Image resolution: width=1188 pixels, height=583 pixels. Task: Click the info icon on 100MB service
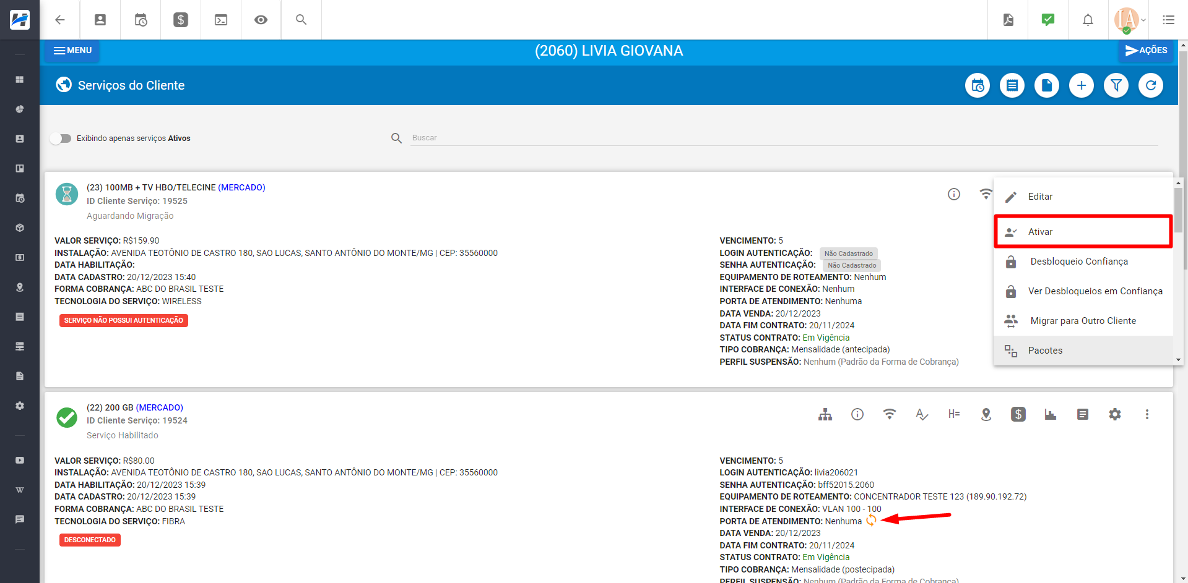tap(953, 194)
